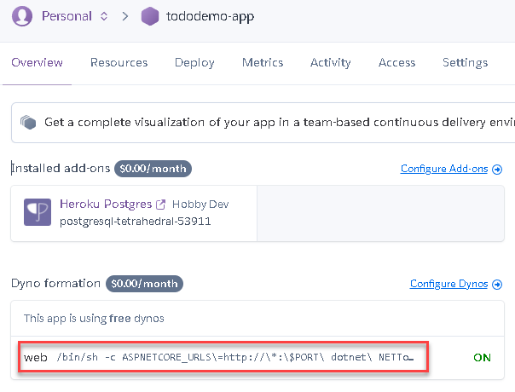Screen dimensions: 515x392
Task: Click the Configure Add-ons link
Action: tap(445, 169)
